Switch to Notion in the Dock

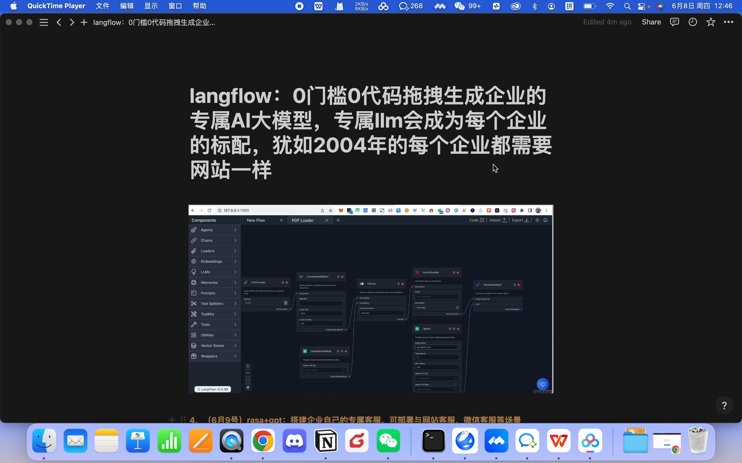point(326,441)
